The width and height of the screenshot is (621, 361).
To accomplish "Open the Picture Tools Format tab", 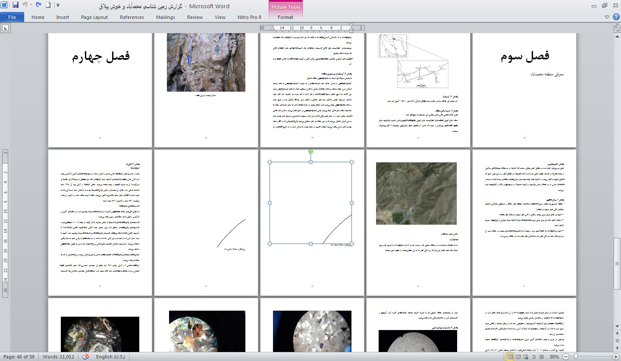I will click(285, 17).
